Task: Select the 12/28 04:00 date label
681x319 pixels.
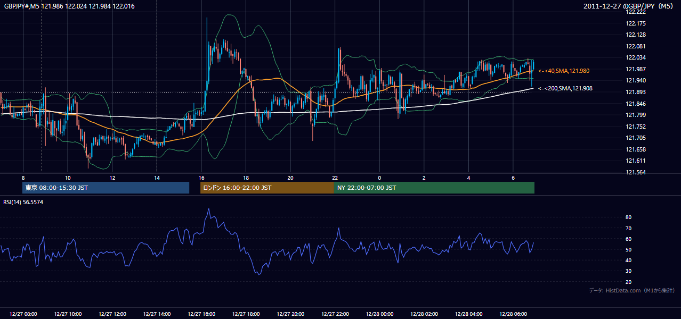Action: (x=468, y=314)
